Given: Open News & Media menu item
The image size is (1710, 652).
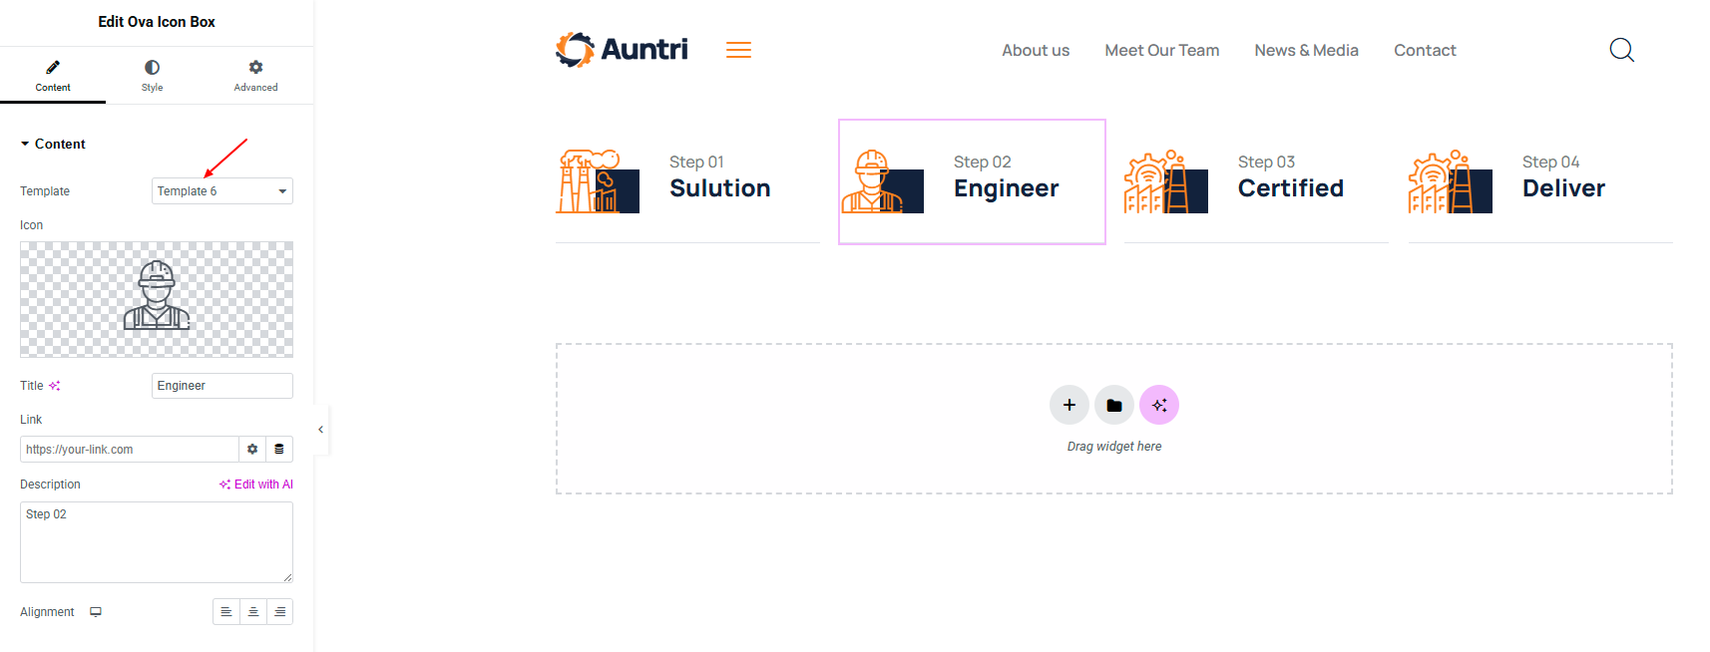Looking at the screenshot, I should click(1306, 50).
